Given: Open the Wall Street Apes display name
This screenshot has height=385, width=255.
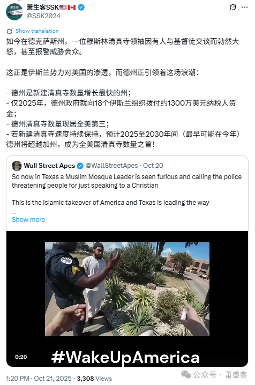Looking at the screenshot, I should click(x=49, y=166).
